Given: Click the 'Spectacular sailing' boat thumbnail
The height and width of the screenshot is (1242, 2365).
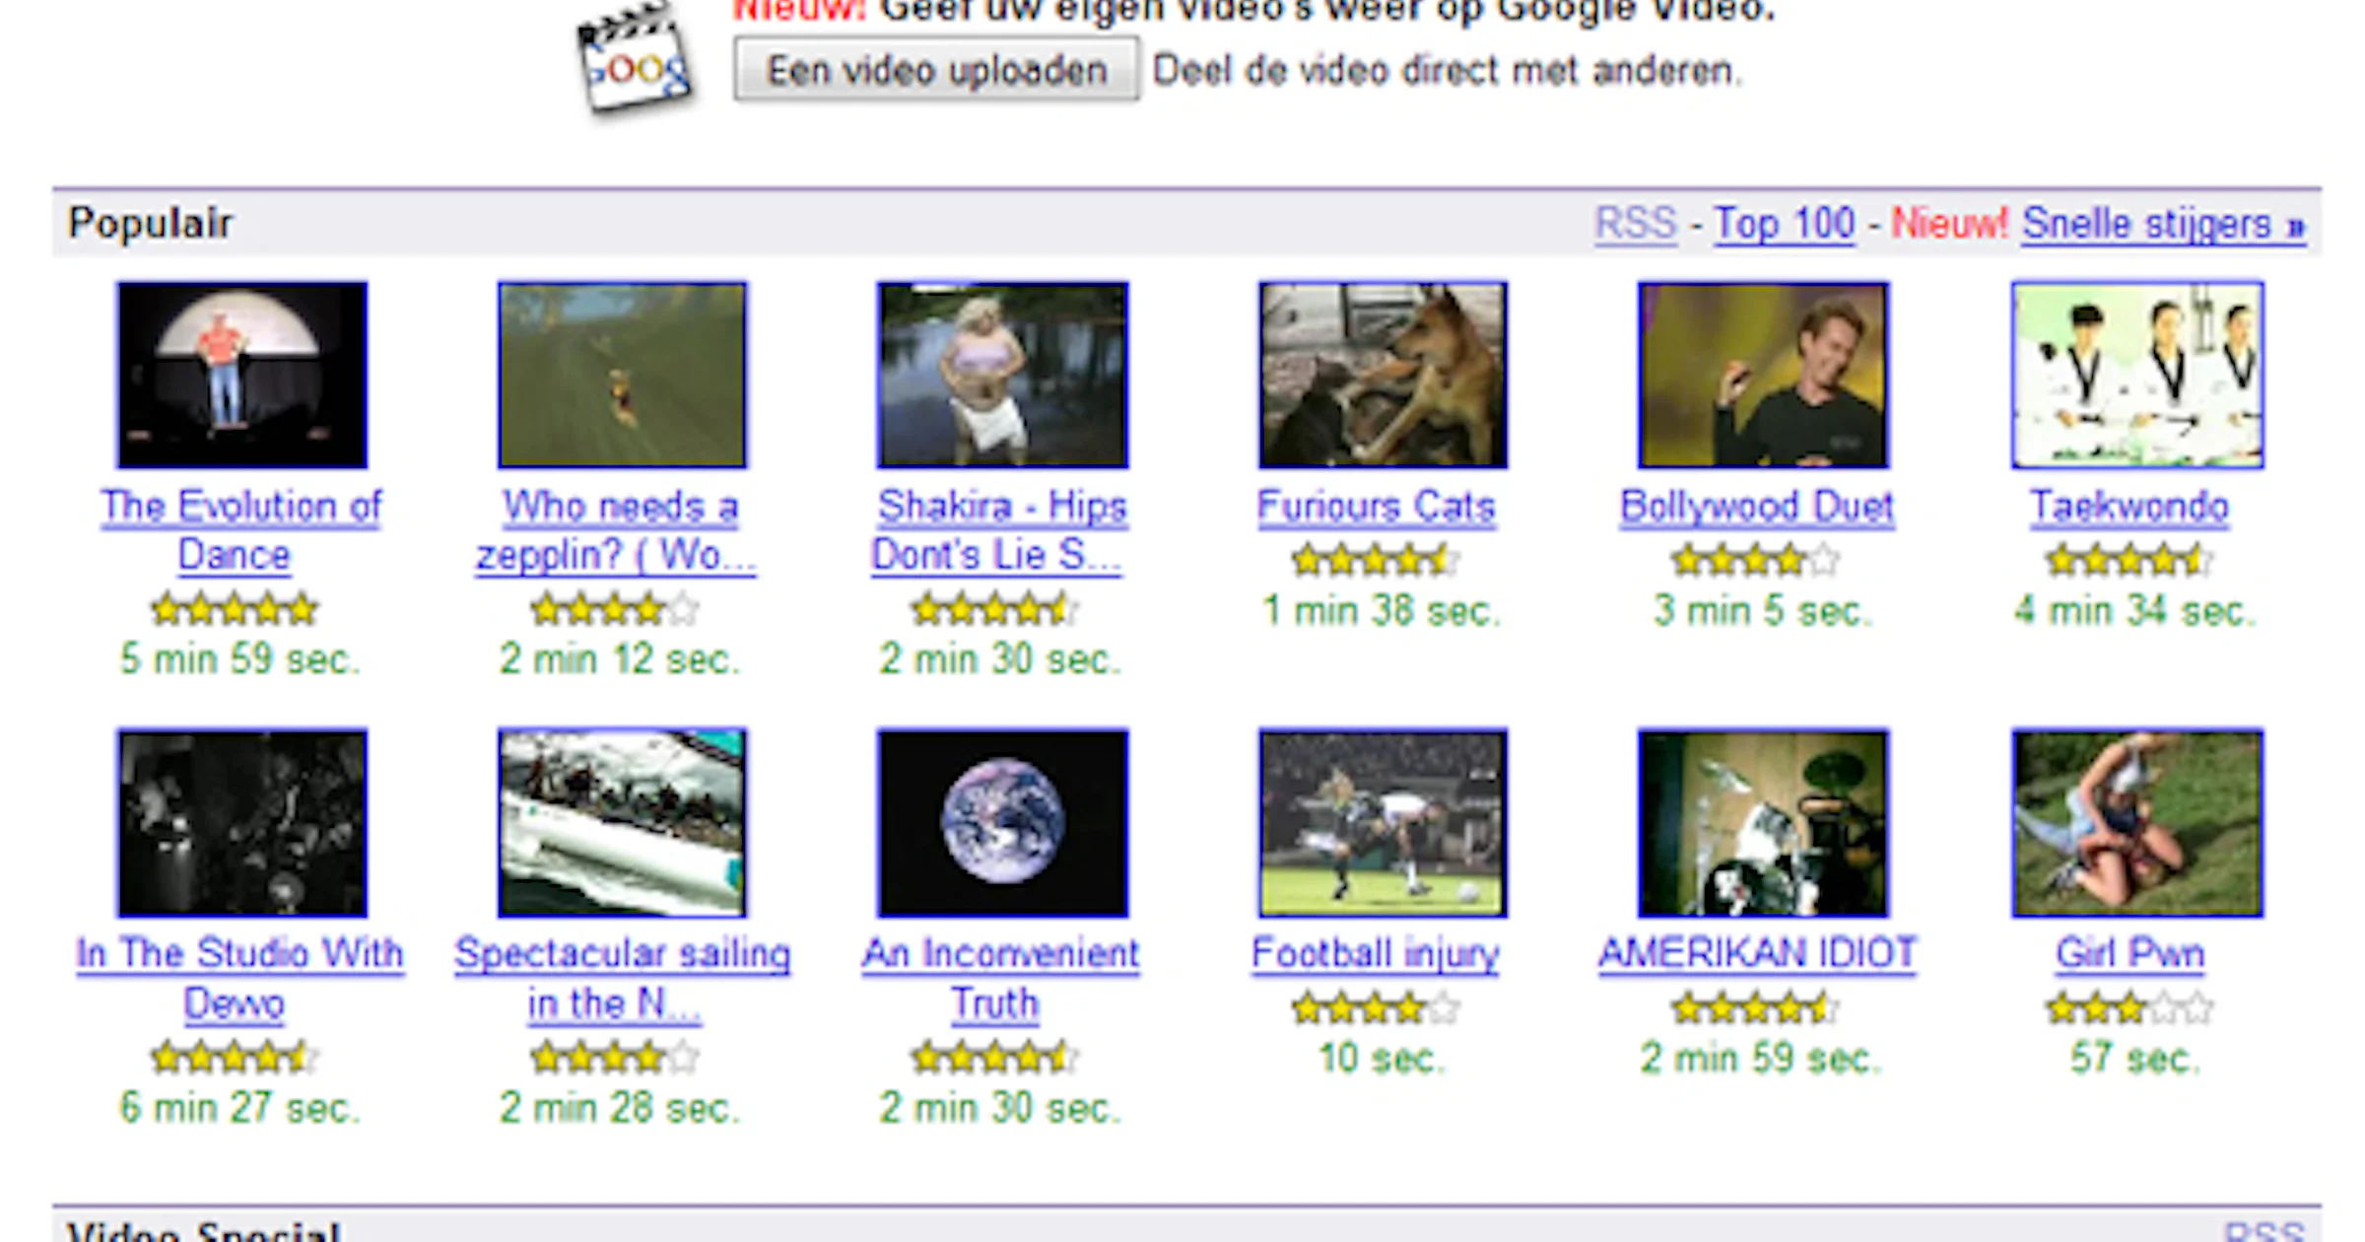Looking at the screenshot, I should coord(623,823).
